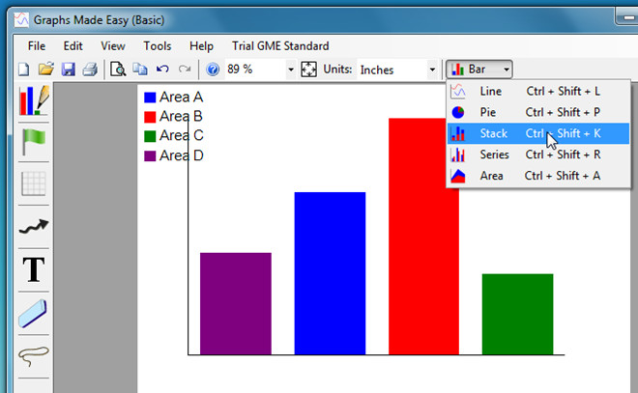Click the Area B legend label
Screen dimensions: 638x393
[x=181, y=116]
